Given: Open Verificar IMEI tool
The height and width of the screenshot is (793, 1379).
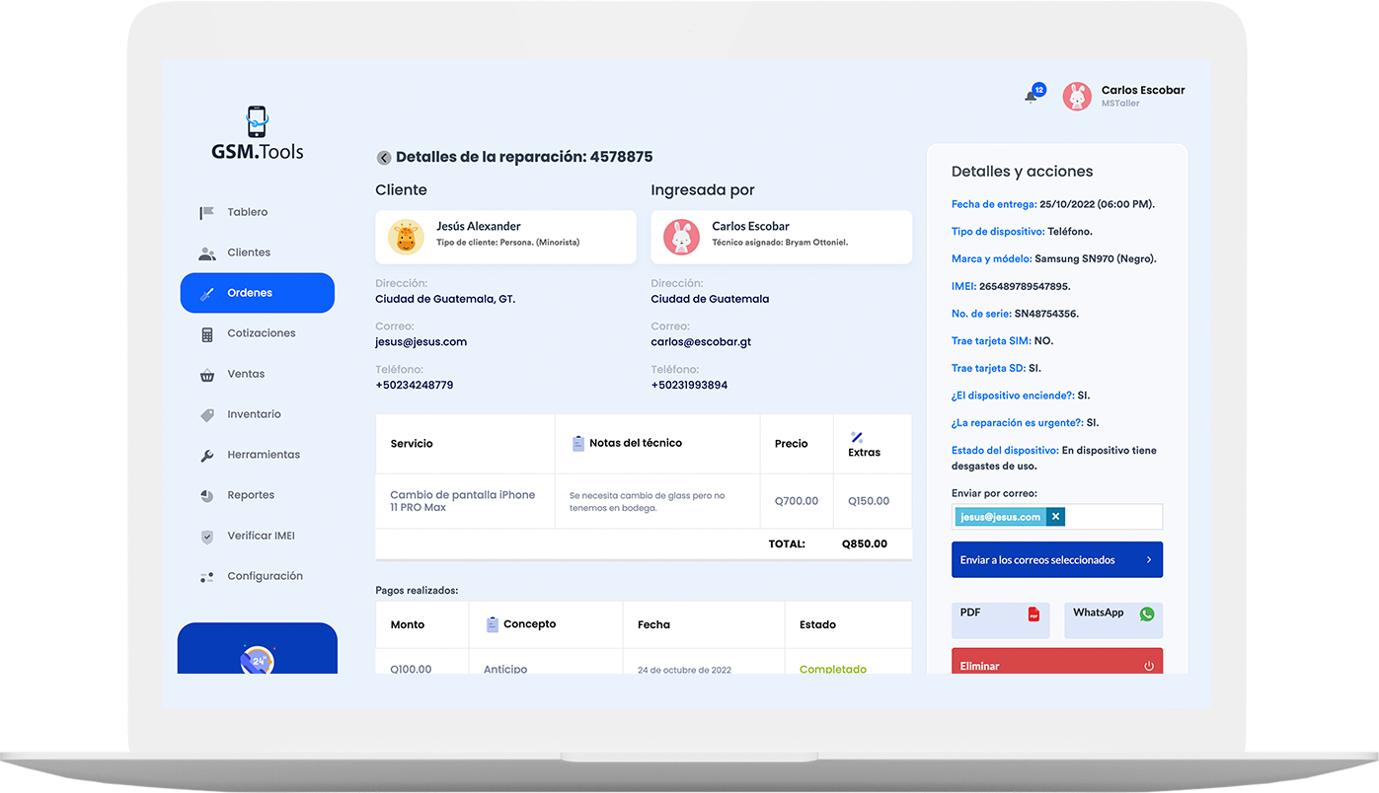Looking at the screenshot, I should pos(261,536).
